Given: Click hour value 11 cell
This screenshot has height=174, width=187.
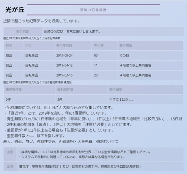Looking at the screenshot, I should (x=105, y=65).
